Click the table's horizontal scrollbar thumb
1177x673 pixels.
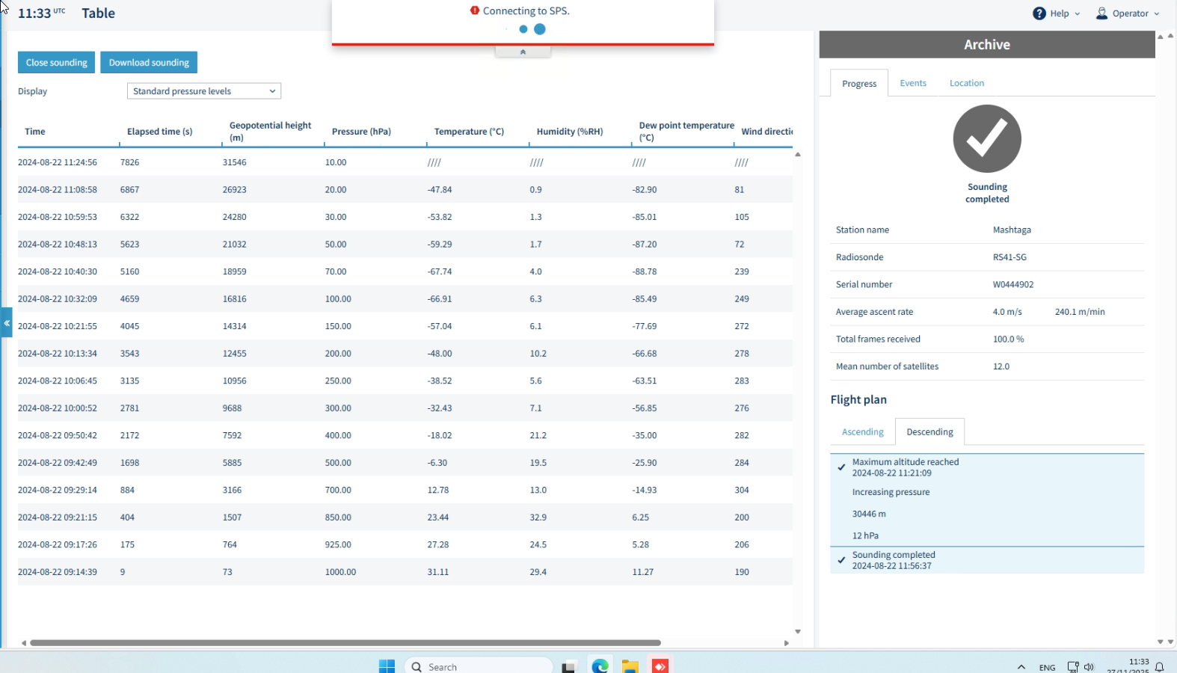(345, 643)
